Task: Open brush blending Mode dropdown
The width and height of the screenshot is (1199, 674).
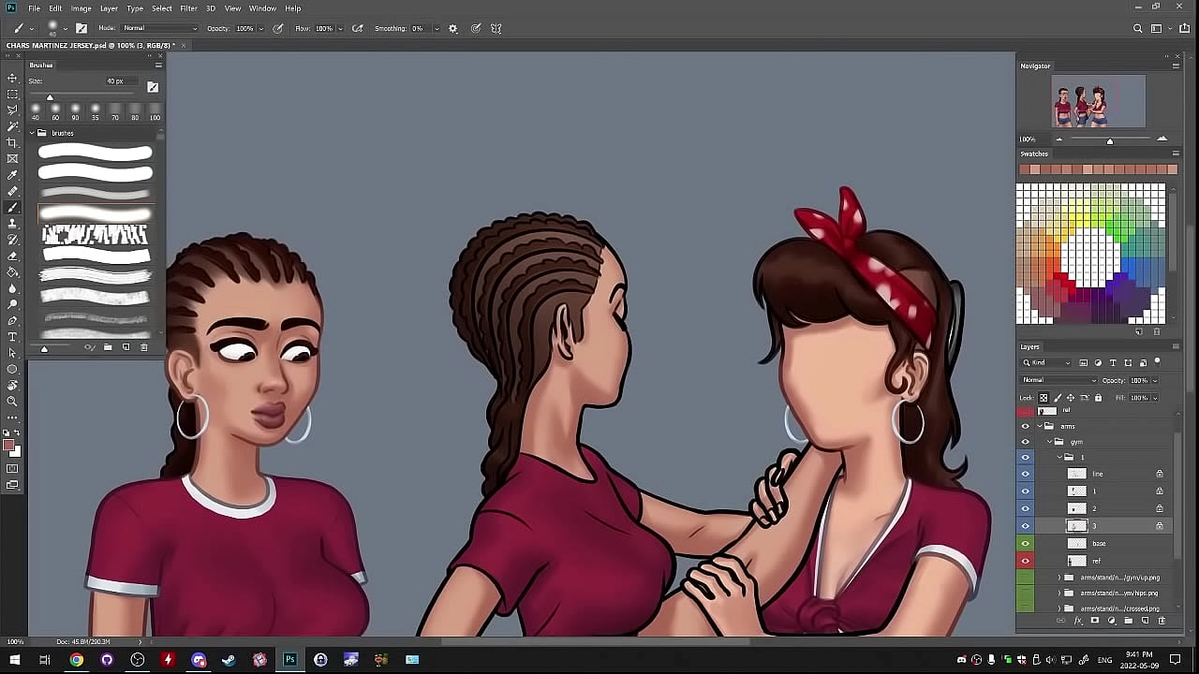Action: [160, 28]
